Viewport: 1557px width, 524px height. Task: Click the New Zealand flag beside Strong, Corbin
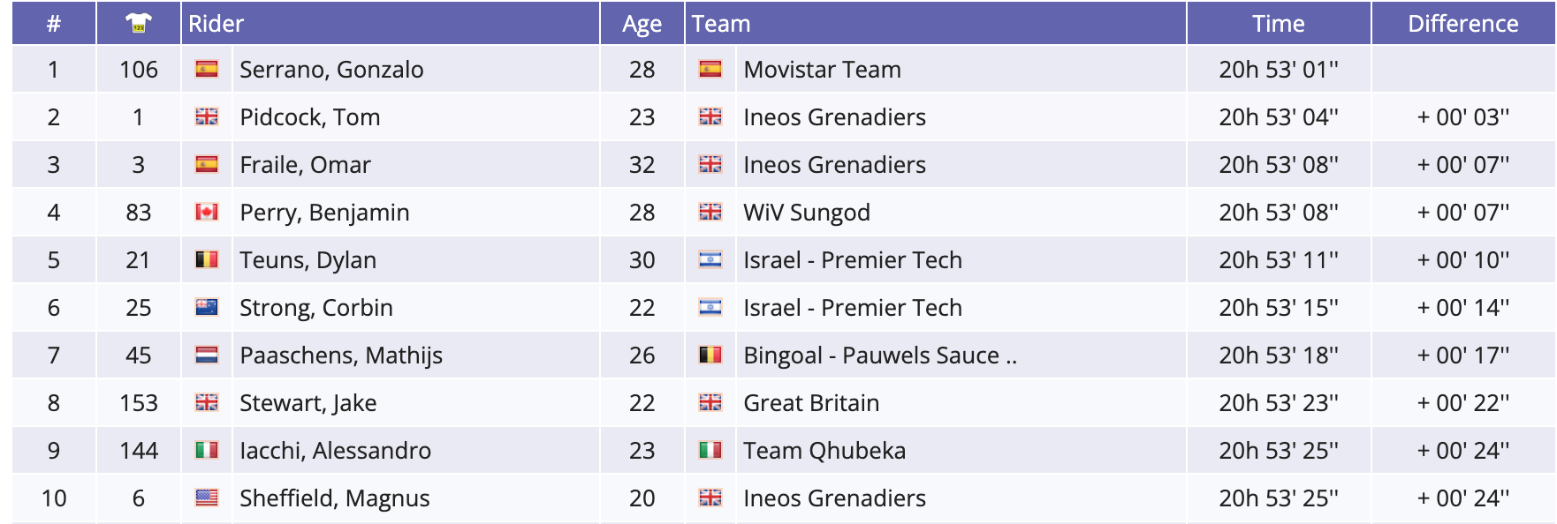(x=207, y=307)
